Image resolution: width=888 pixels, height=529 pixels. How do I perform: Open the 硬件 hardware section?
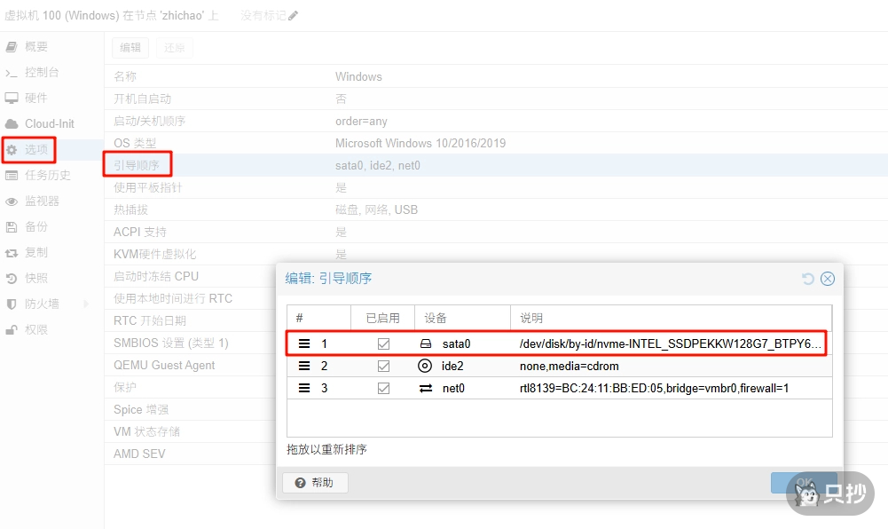click(x=35, y=98)
